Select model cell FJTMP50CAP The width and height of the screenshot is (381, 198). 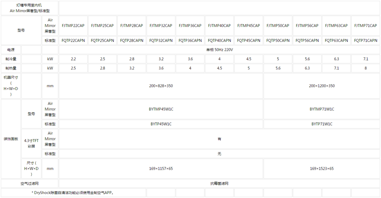278,26
